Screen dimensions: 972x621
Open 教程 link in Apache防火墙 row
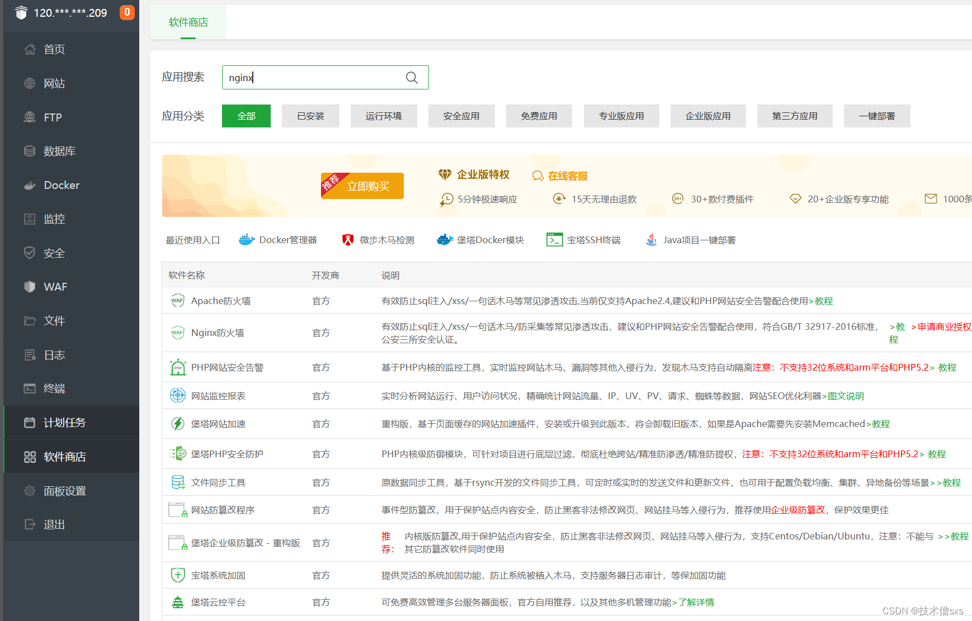click(823, 301)
